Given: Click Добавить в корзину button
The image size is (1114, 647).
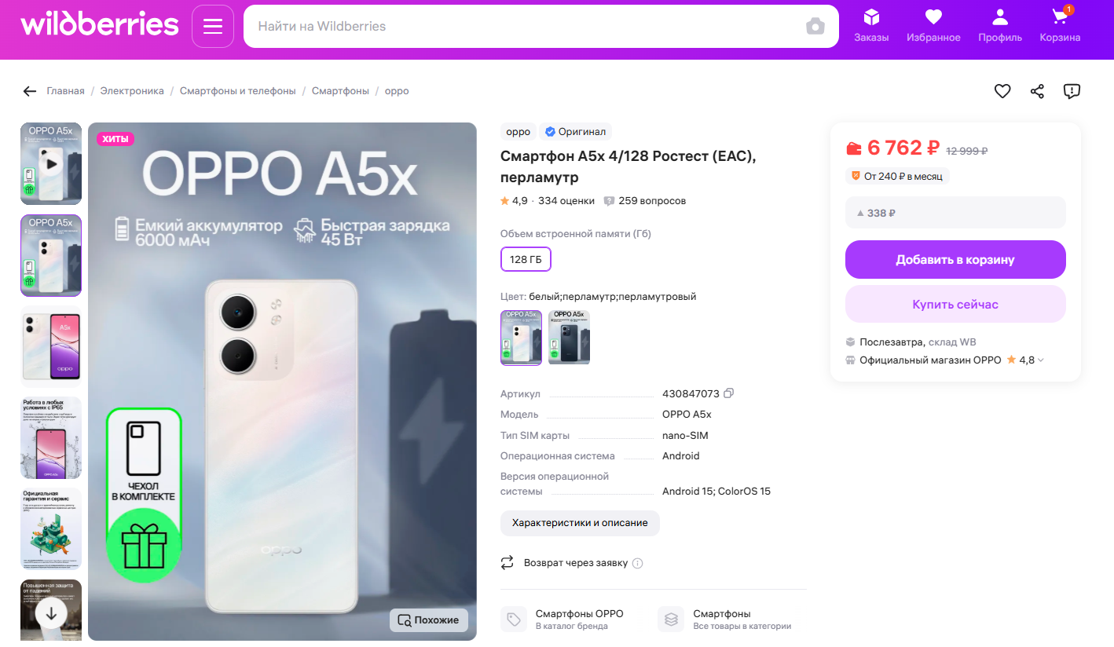Looking at the screenshot, I should 955,260.
